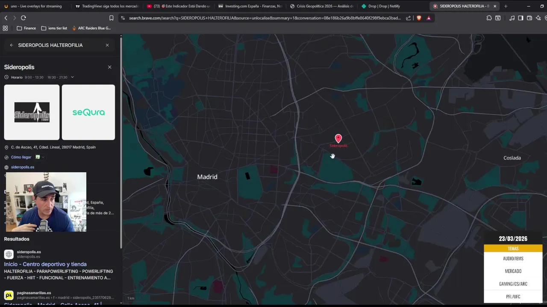Open the sideropolis.es website link in place details
This screenshot has height=307, width=547.
[x=23, y=167]
